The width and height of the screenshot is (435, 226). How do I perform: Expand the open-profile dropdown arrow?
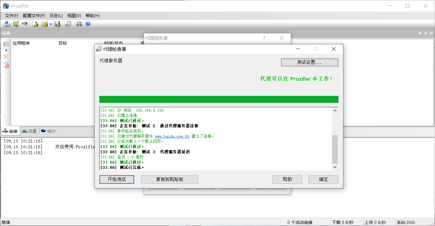click(51, 24)
